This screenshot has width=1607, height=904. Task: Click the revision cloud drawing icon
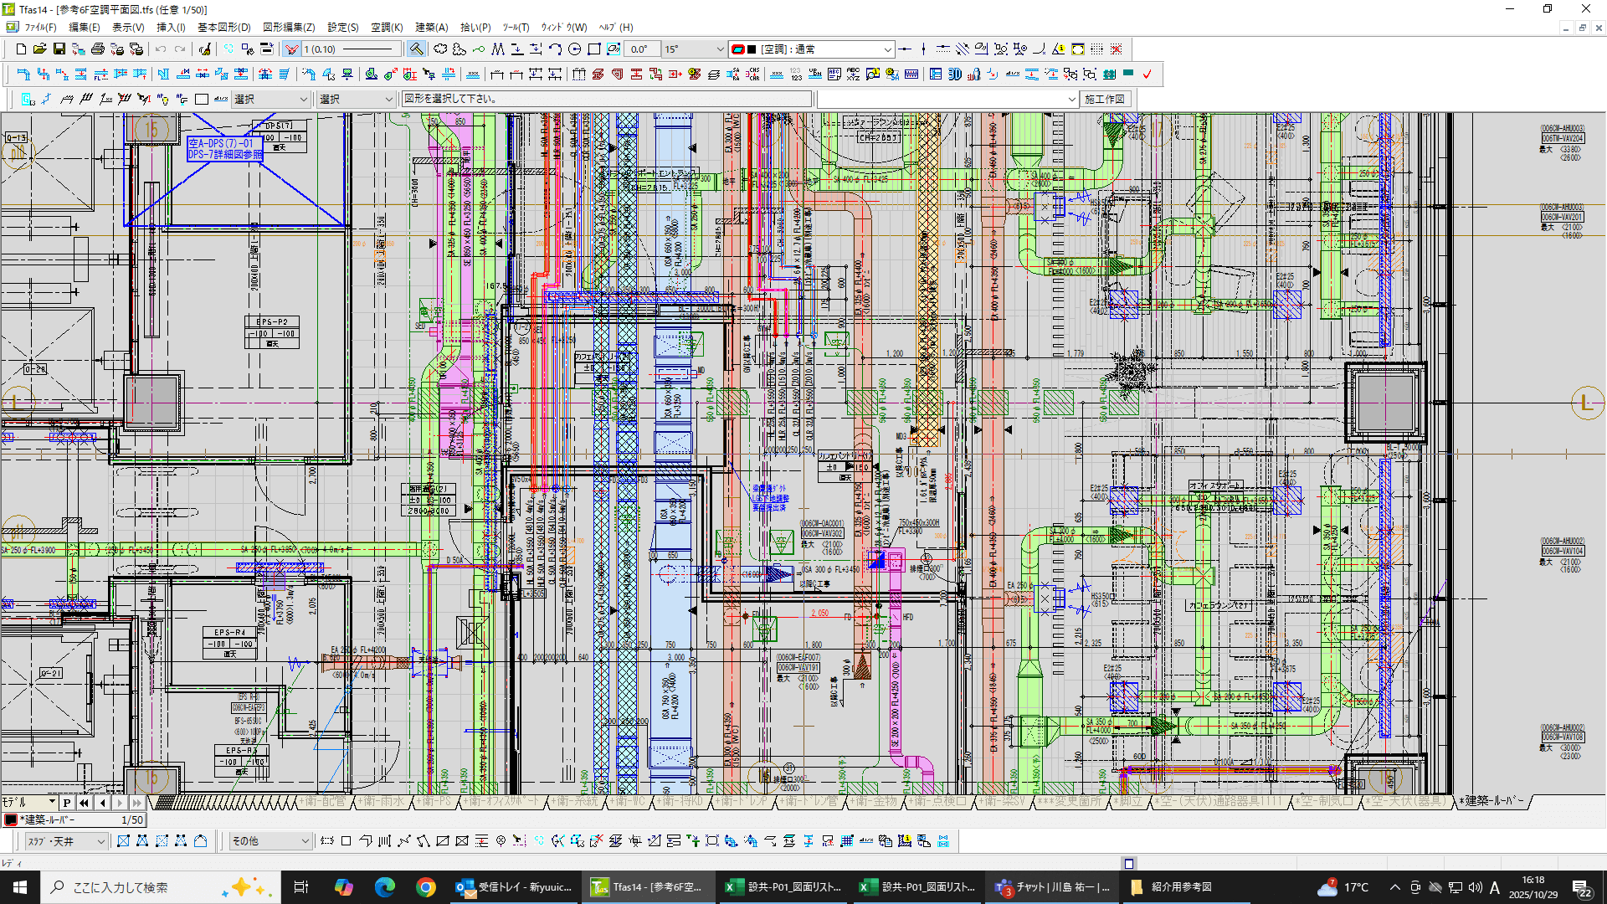[x=440, y=49]
